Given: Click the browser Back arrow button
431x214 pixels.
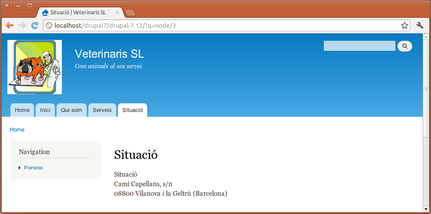Looking at the screenshot, I should [x=10, y=26].
